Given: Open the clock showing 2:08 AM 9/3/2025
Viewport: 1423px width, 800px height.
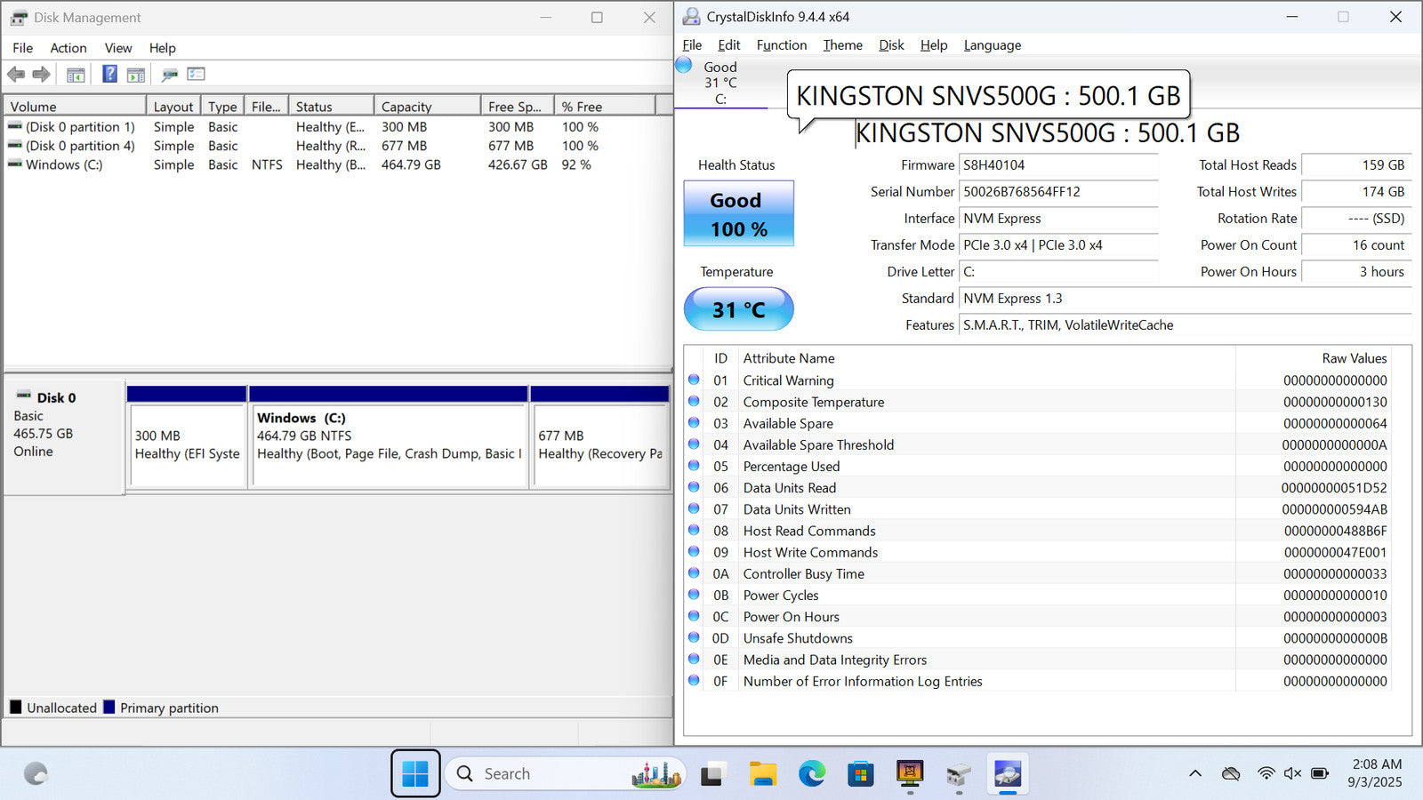Looking at the screenshot, I should (1376, 773).
